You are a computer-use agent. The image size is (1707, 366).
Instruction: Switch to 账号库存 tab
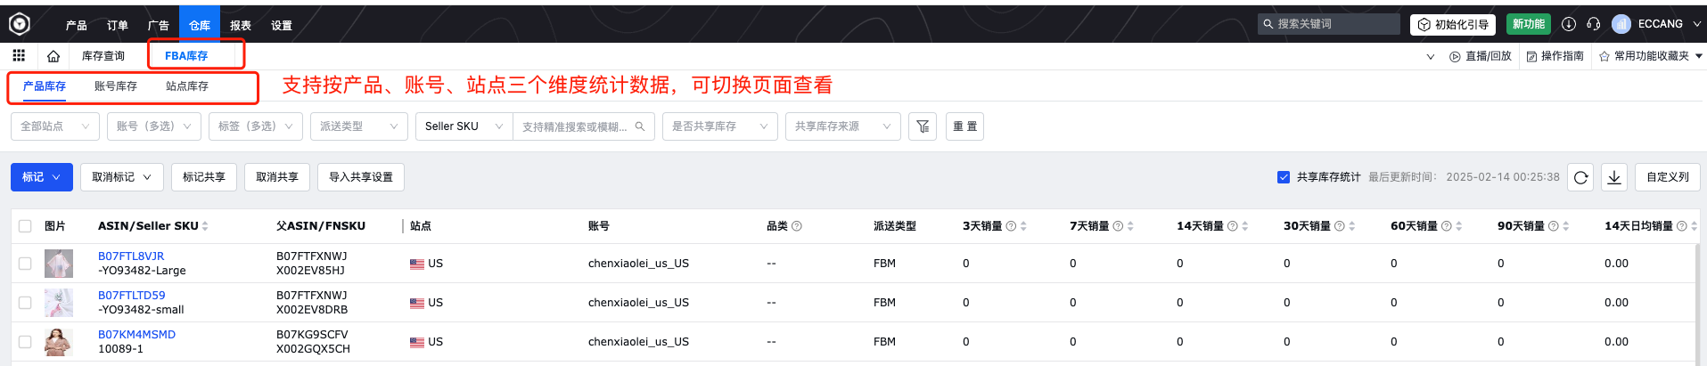coord(116,86)
